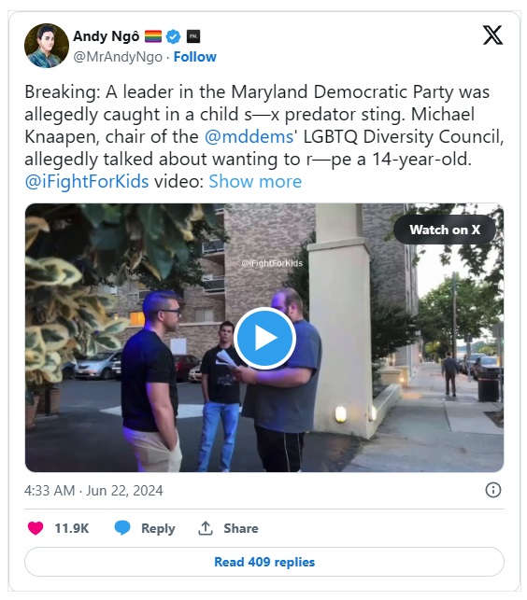The height and width of the screenshot is (600, 527).
Task: Open the @mddems mention link
Action: click(x=249, y=136)
